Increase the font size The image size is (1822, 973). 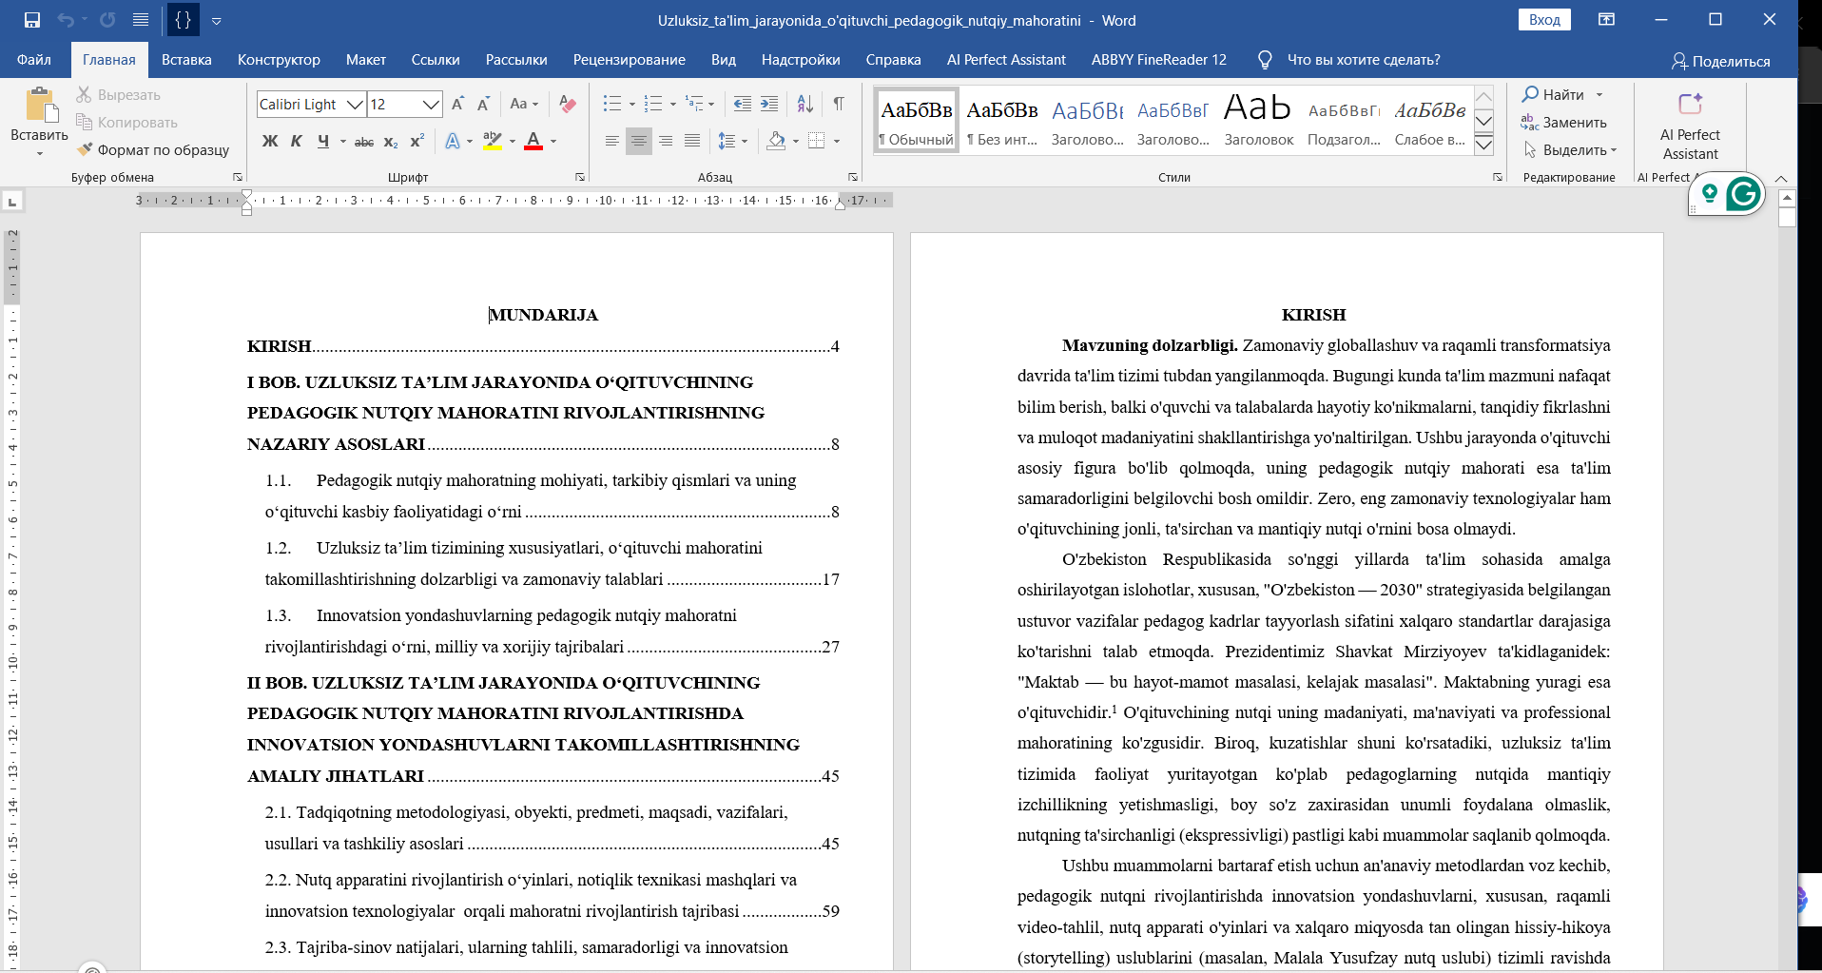click(457, 104)
